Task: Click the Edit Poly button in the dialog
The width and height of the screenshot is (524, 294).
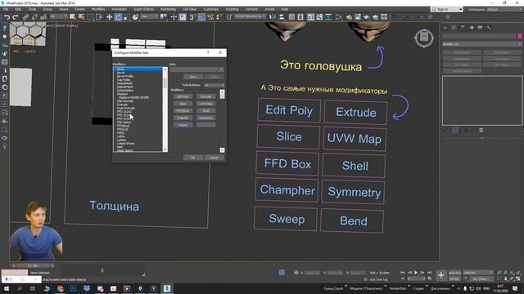Action: (x=183, y=96)
